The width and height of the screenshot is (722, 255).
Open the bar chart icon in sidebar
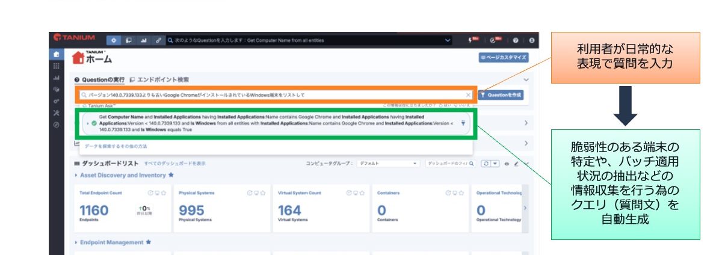tap(56, 78)
